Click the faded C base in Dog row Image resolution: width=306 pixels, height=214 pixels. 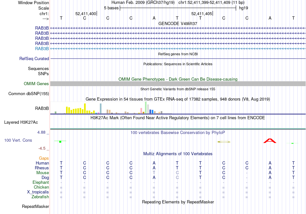(177, 178)
